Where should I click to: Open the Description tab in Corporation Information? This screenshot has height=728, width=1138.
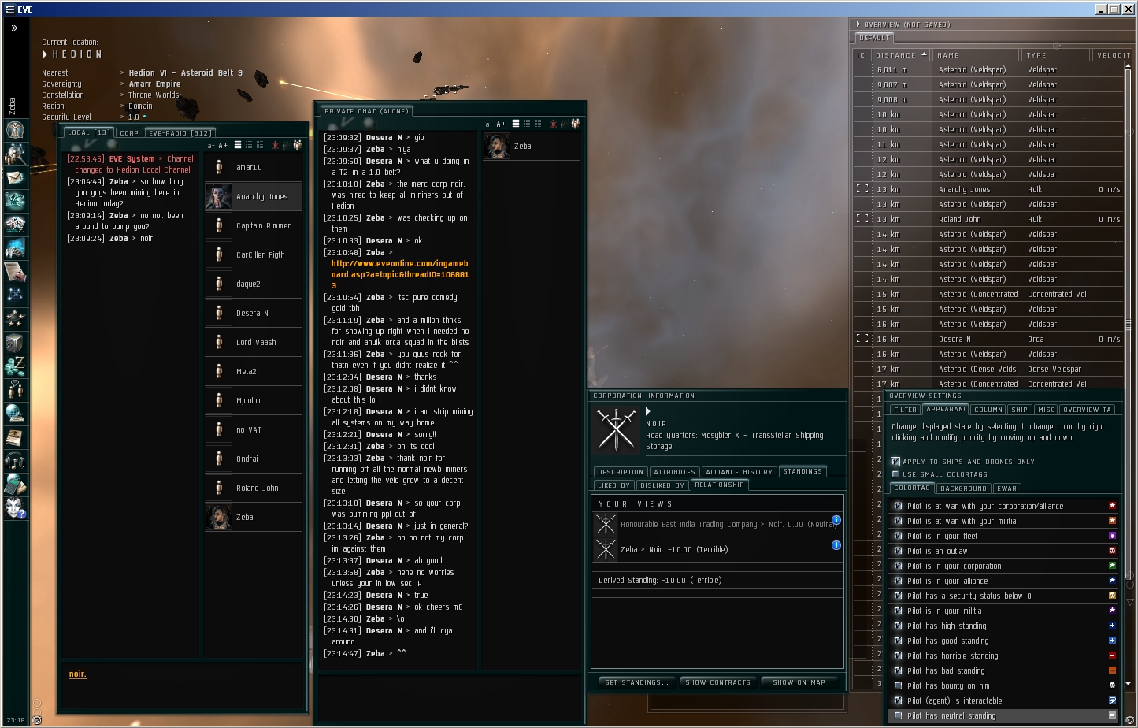coord(621,472)
